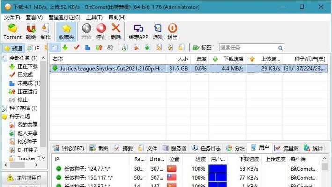This screenshot has height=187, width=332.
Task: Open the 标签 tags button
Action: click(x=202, y=48)
